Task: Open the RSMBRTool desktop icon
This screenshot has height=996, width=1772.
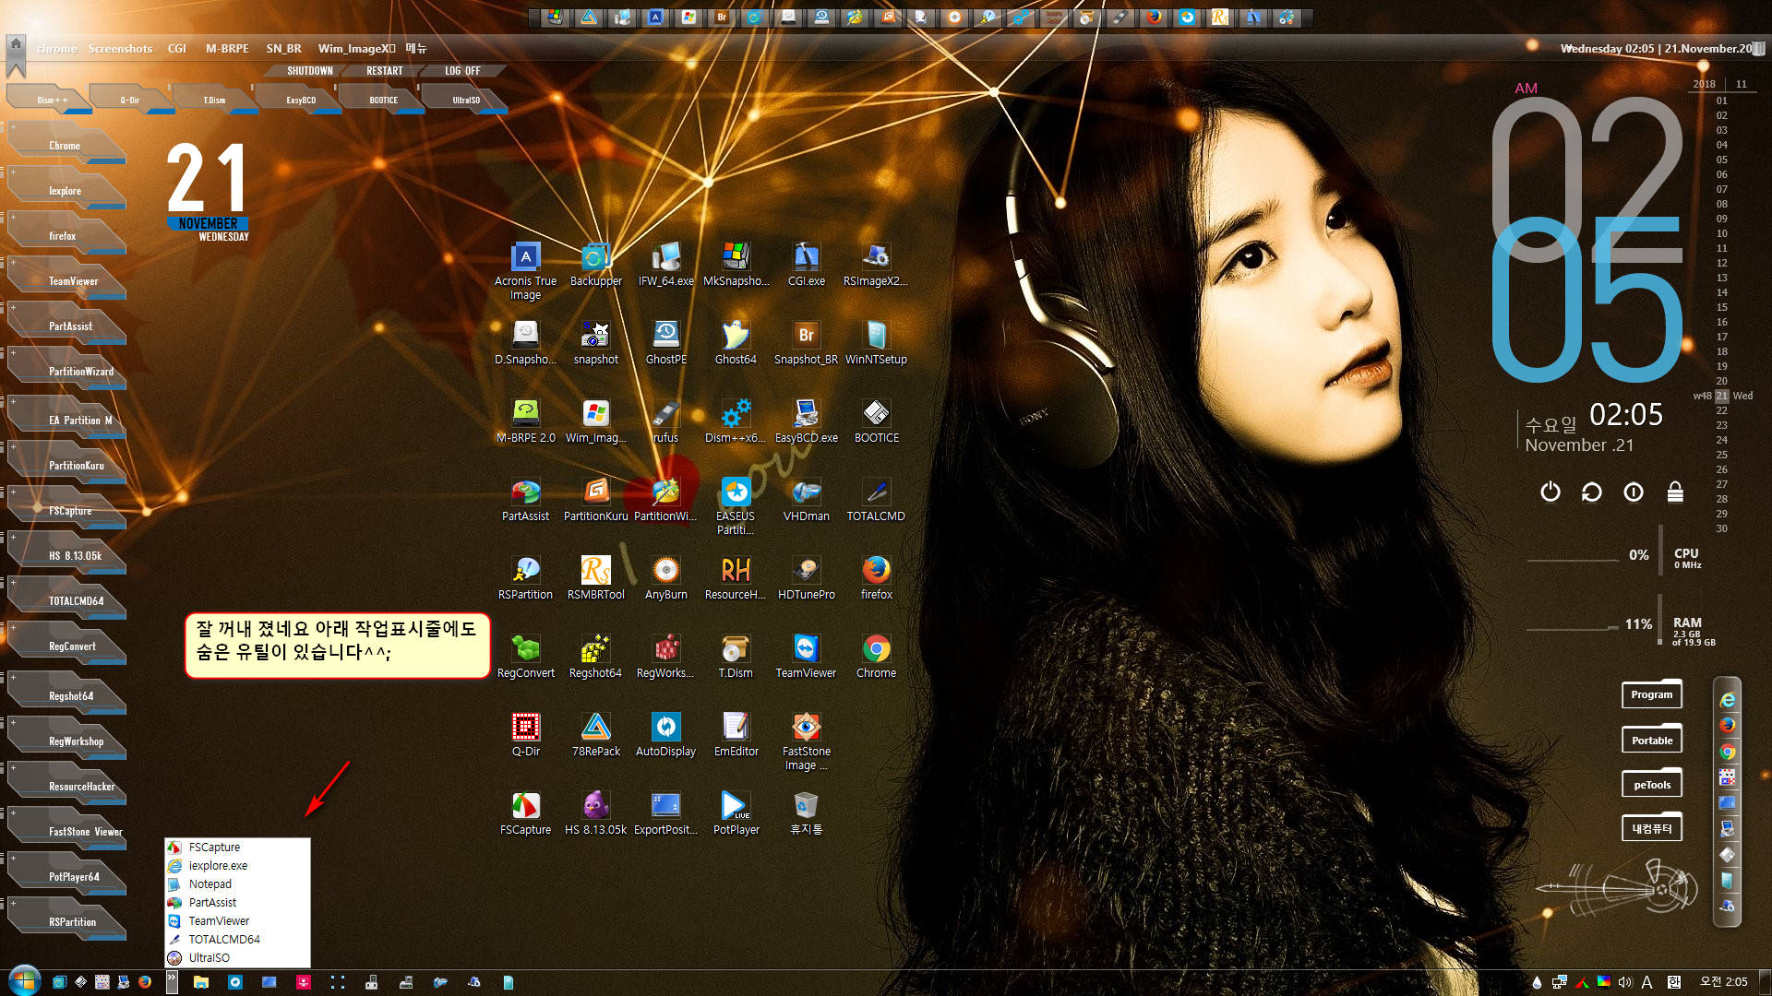Action: pyautogui.click(x=595, y=578)
